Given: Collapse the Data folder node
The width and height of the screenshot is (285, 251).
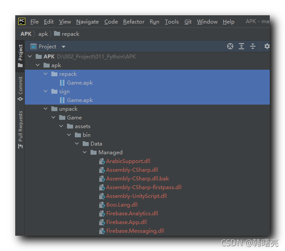Looking at the screenshot, I should [77, 144].
